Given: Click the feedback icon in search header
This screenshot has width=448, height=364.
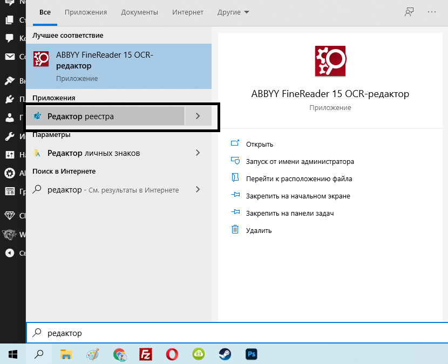Looking at the screenshot, I should pyautogui.click(x=409, y=12).
